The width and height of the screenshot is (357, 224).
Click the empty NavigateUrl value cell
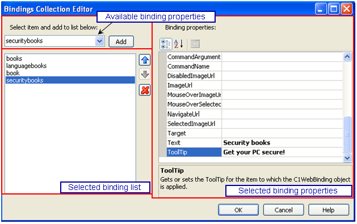282,114
